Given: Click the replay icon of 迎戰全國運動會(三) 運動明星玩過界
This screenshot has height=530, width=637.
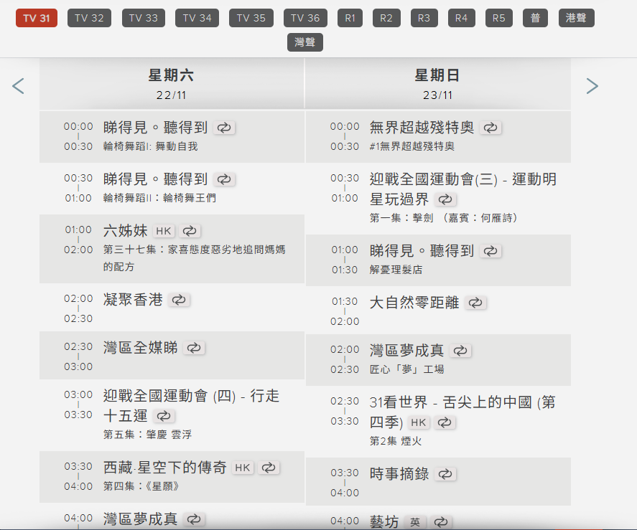Looking at the screenshot, I should 446,199.
